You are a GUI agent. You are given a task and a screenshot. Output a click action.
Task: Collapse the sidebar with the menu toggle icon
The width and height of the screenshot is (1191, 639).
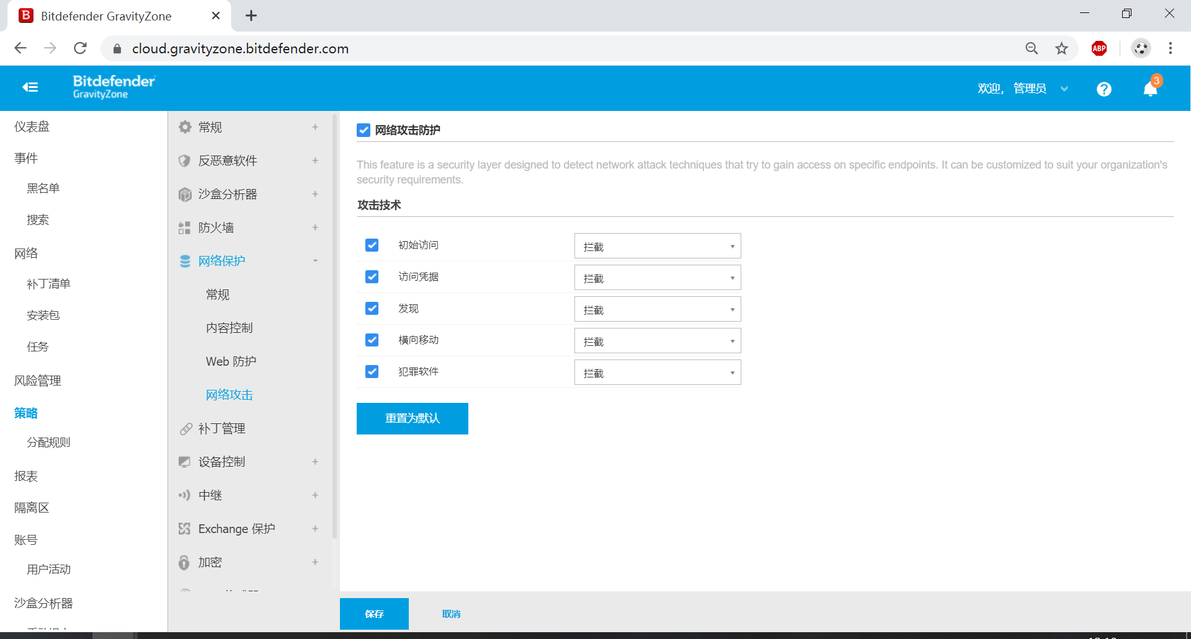point(30,87)
